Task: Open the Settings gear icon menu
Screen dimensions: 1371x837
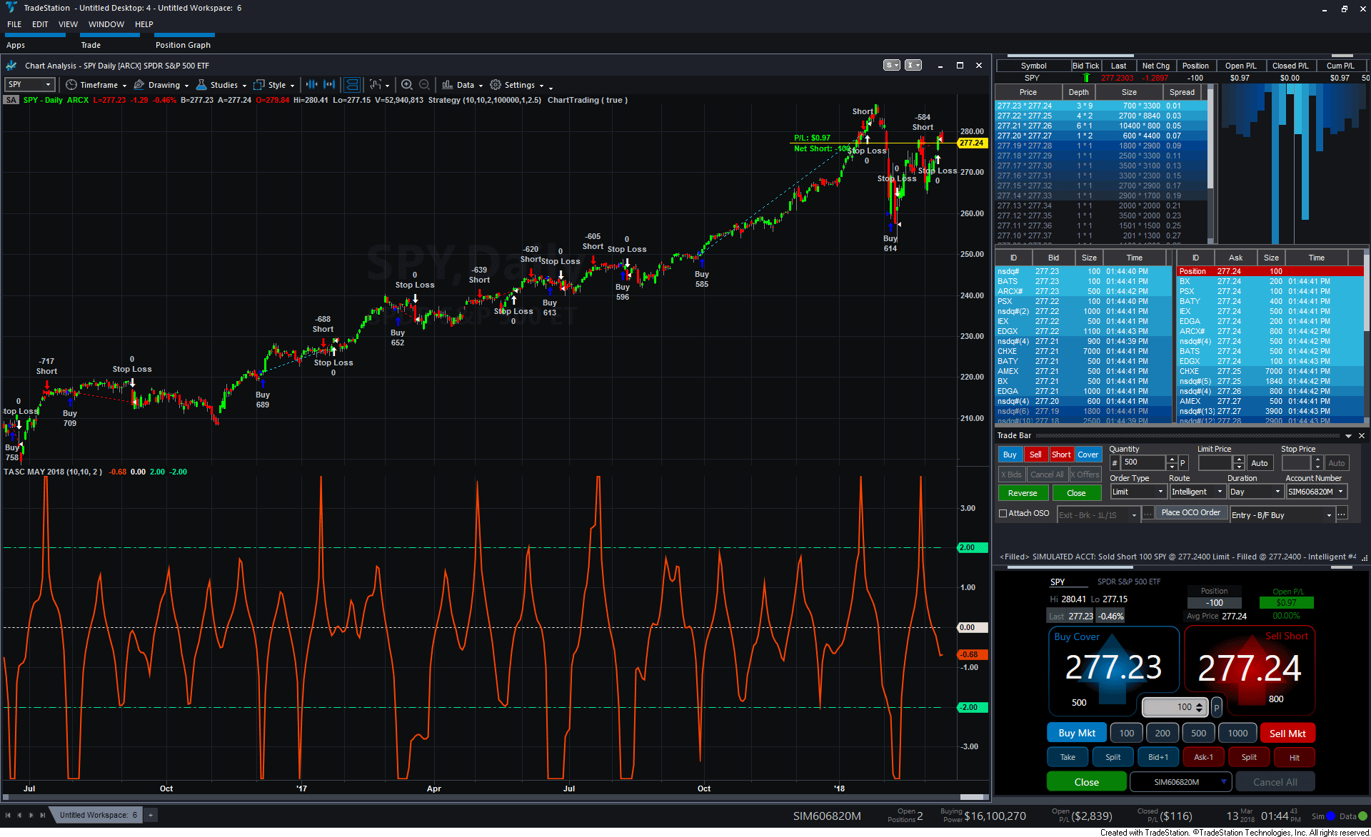Action: (x=496, y=85)
